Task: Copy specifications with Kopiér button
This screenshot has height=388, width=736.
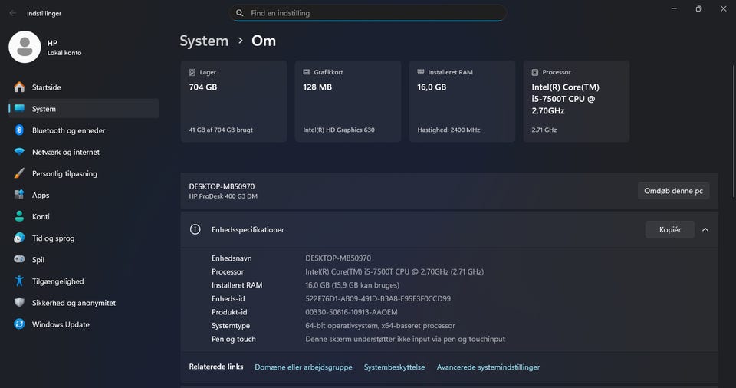Action: pos(670,230)
